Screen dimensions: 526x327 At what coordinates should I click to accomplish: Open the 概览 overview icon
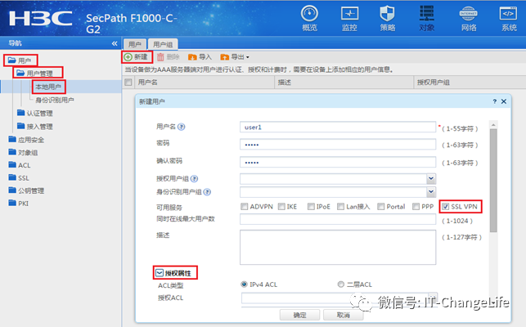(309, 18)
